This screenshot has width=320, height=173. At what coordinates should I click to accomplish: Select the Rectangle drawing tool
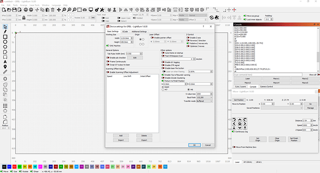[x=5, y=37]
